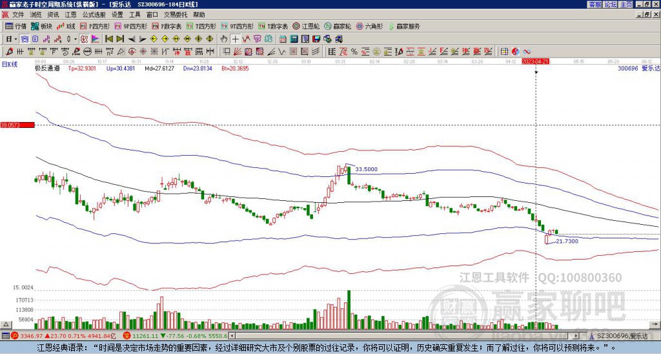Viewport: 661px width, 354px height.
Task: Click the red 39.0573 price tag
Action: pyautogui.click(x=17, y=125)
